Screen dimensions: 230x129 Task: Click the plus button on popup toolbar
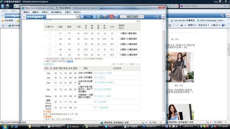pyautogui.click(x=163, y=17)
